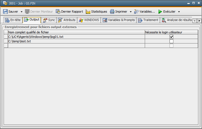Switch to the Traitement tab

point(148,20)
